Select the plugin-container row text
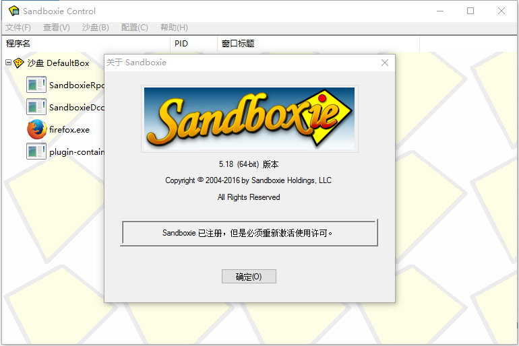This screenshot has height=346, width=519. pyautogui.click(x=76, y=152)
